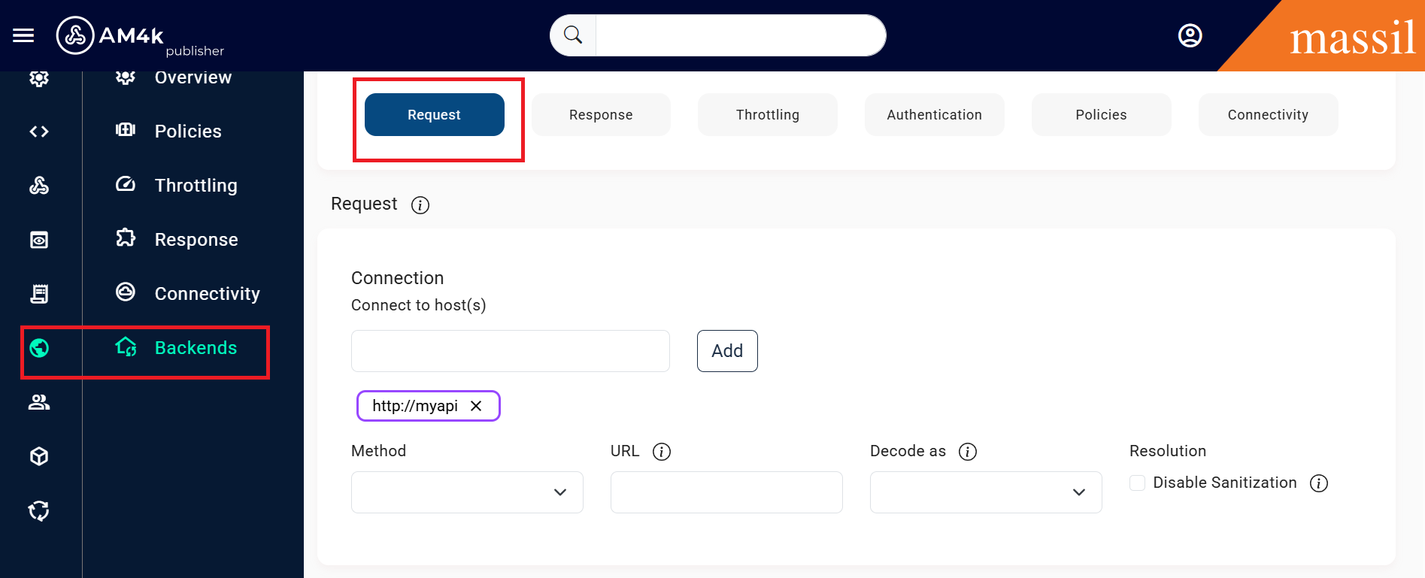Open the users group sidebar icon

pyautogui.click(x=39, y=402)
